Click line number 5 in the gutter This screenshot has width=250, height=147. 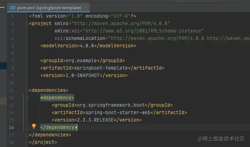click(x=12, y=46)
